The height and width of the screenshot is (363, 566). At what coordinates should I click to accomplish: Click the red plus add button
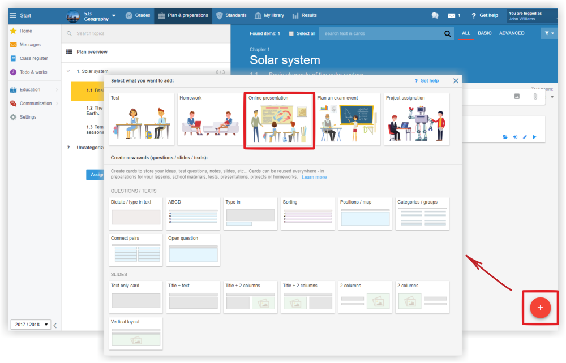tap(541, 308)
